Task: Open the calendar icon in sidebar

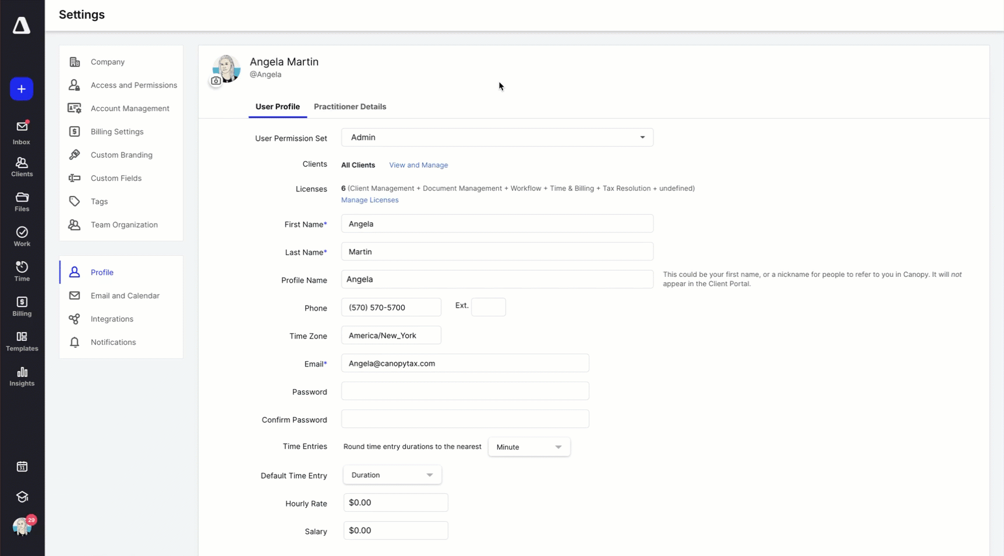Action: pos(22,466)
